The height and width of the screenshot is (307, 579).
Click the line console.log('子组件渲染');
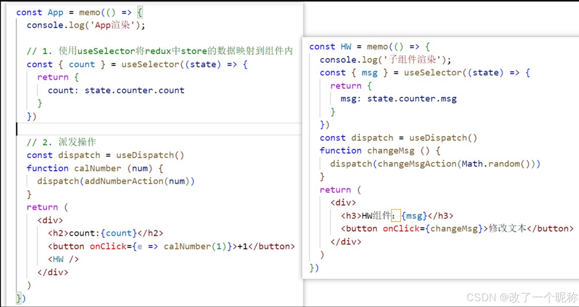[386, 60]
